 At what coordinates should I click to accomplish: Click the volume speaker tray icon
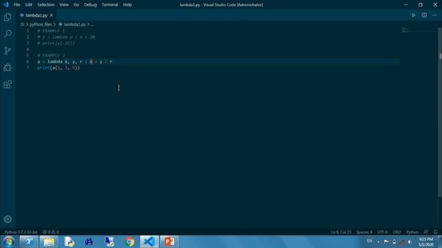coord(410,242)
